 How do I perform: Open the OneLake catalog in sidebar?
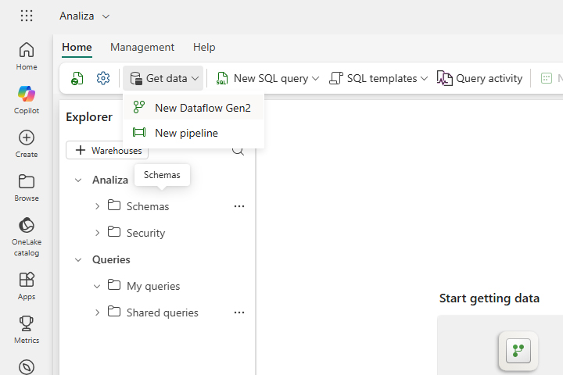(27, 225)
